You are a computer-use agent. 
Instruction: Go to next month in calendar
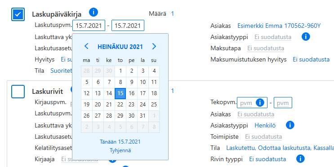154,46
